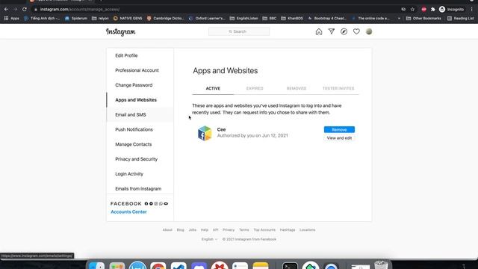Open the Chrome extensions puzzle icon
This screenshot has width=478, height=269.
click(x=433, y=10)
